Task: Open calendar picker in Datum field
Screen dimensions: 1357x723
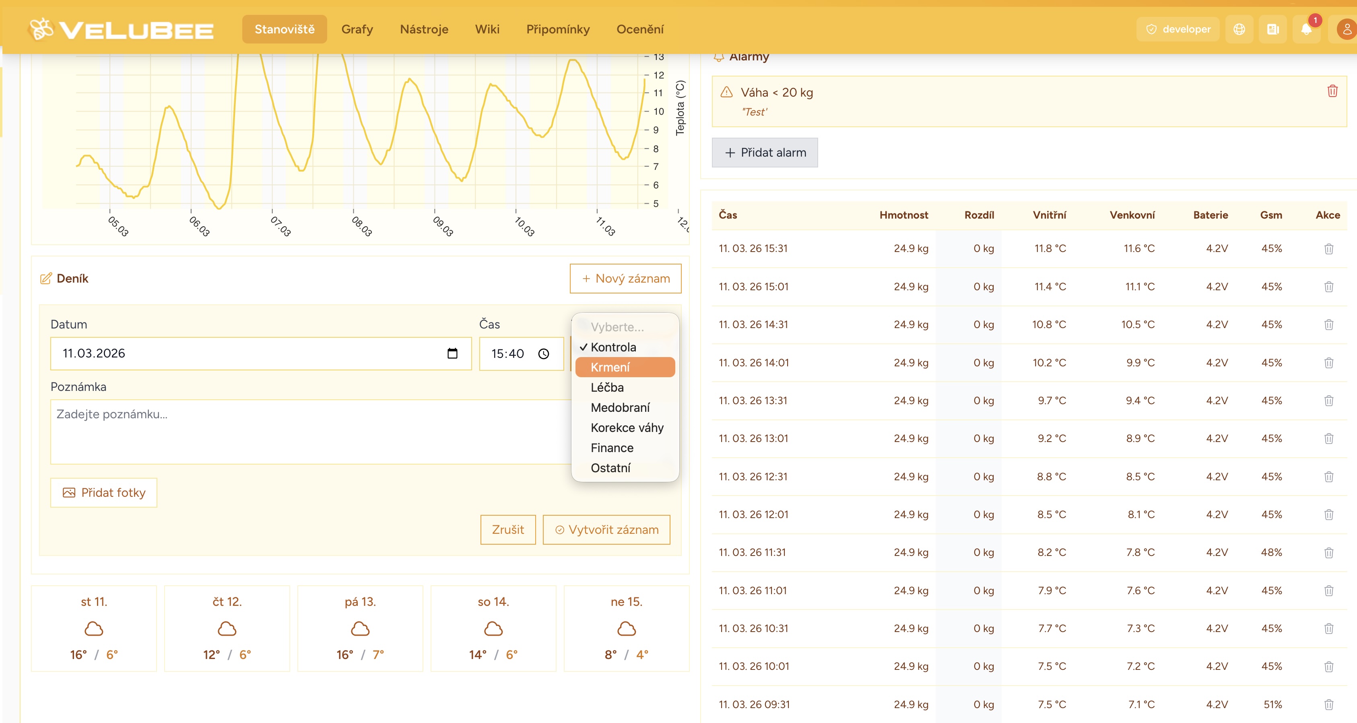Action: coord(452,353)
